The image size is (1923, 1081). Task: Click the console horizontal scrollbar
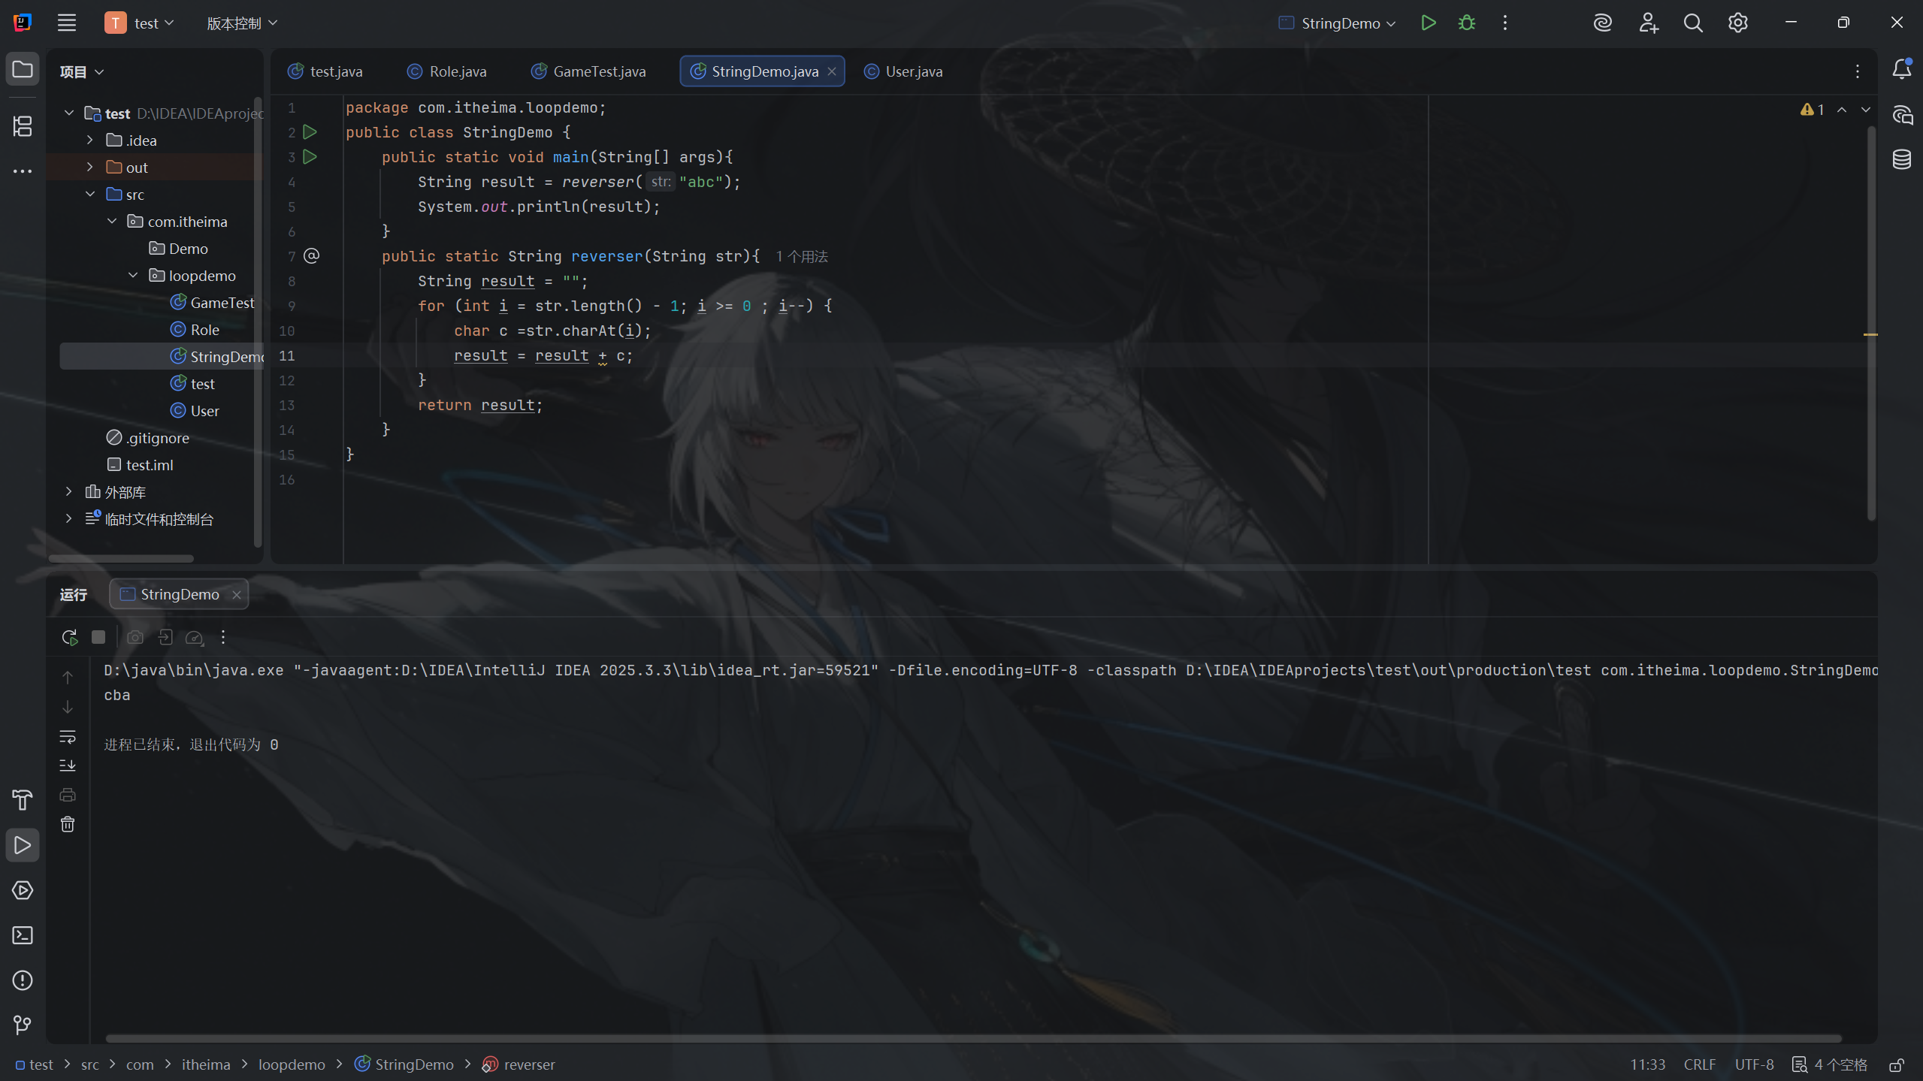tap(973, 1039)
